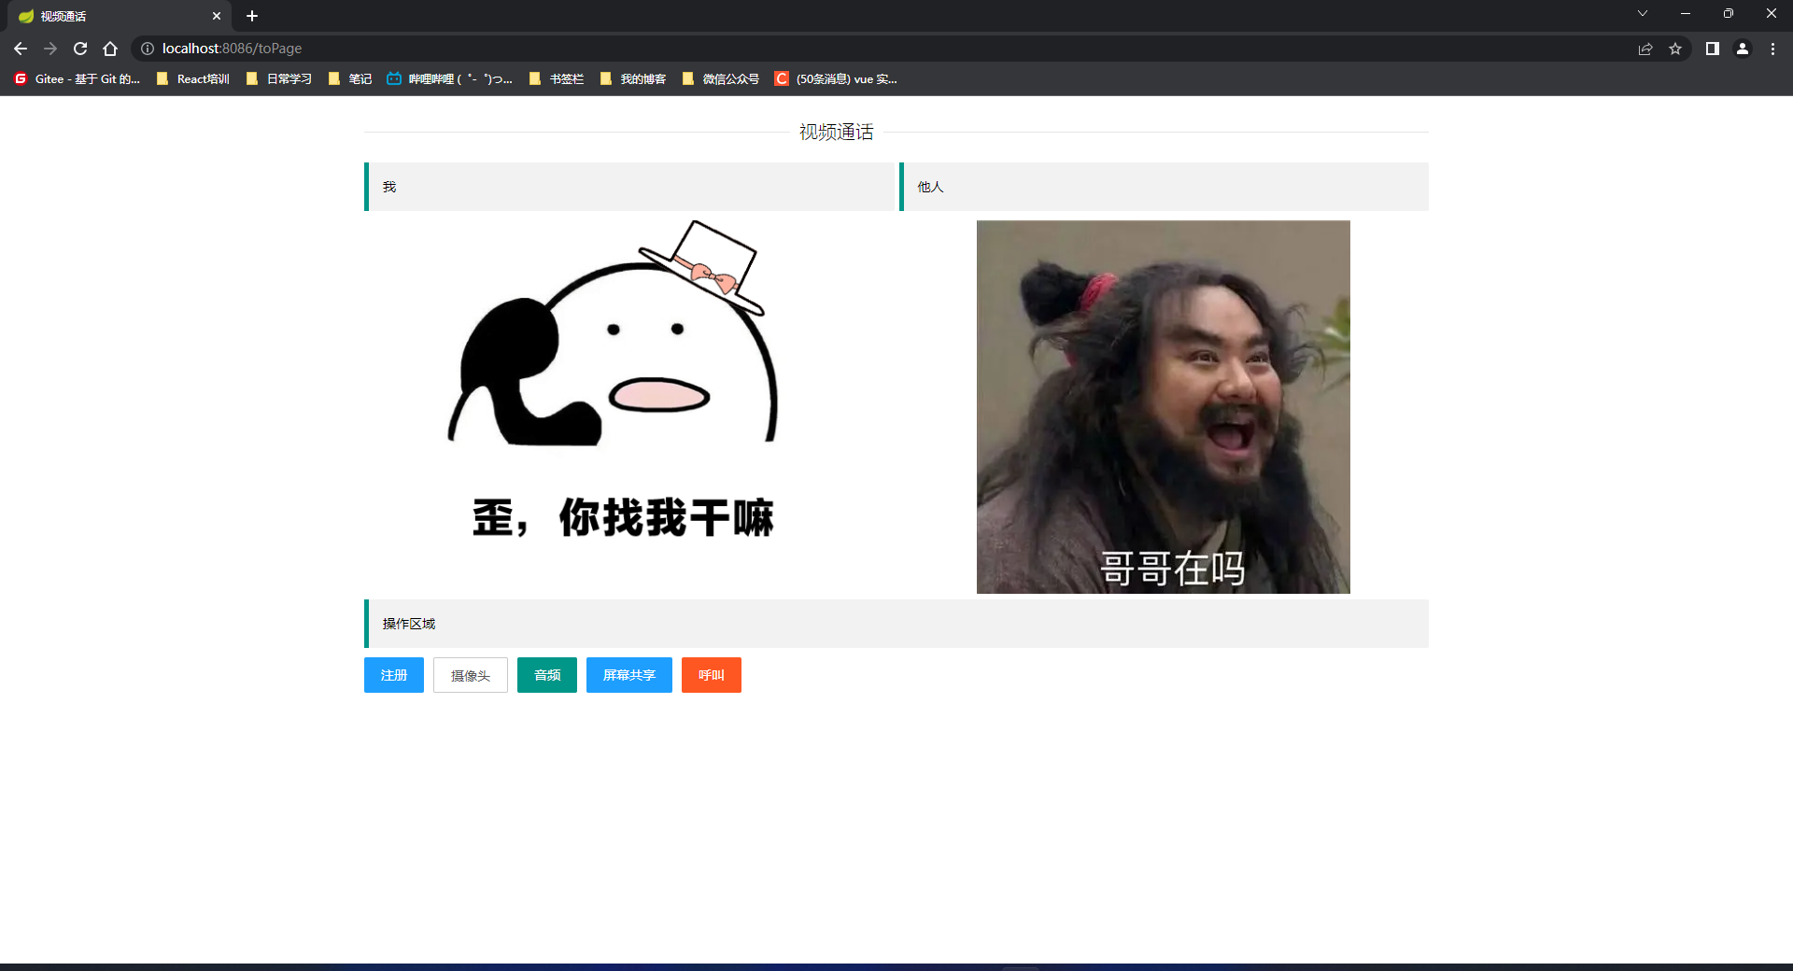The image size is (1793, 971).
Task: Go to browser home page icon
Action: (110, 49)
